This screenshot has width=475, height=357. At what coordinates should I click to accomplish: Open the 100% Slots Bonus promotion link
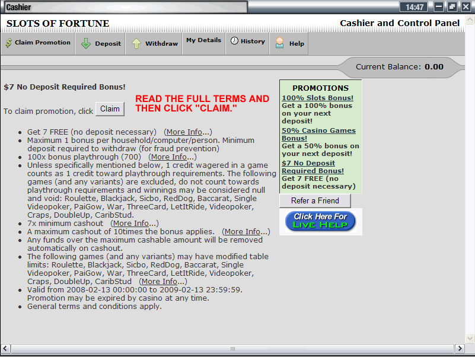tap(317, 98)
